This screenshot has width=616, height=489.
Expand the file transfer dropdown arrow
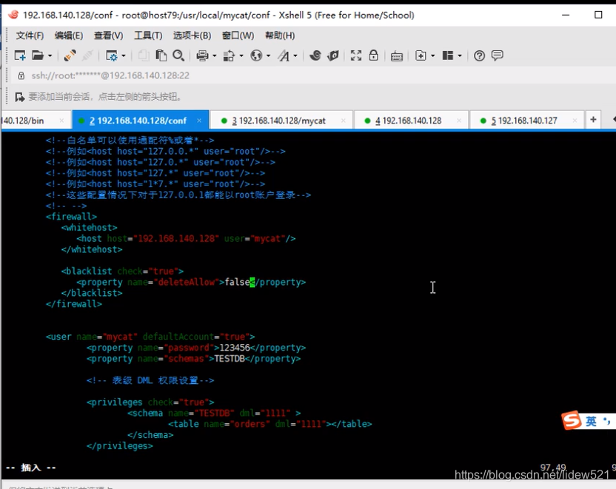pyautogui.click(x=241, y=55)
